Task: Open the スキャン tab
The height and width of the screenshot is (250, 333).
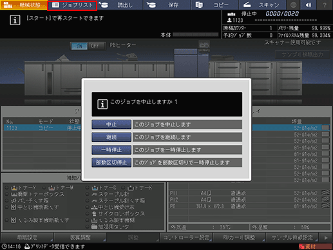Action: point(262,5)
